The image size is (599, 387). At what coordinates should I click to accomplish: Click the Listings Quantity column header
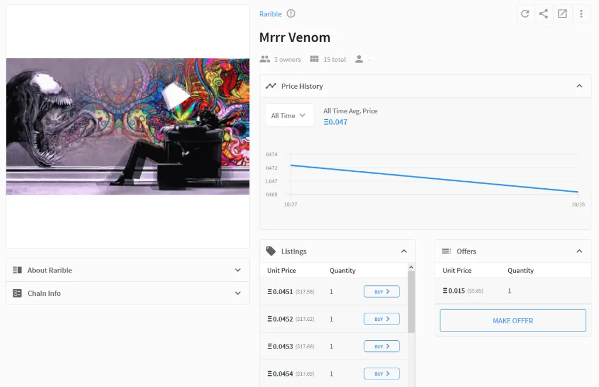[x=342, y=271]
